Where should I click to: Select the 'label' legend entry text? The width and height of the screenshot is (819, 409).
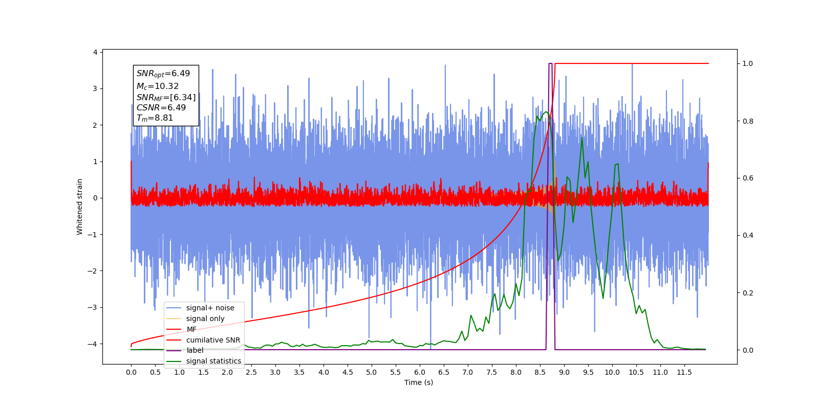click(195, 350)
